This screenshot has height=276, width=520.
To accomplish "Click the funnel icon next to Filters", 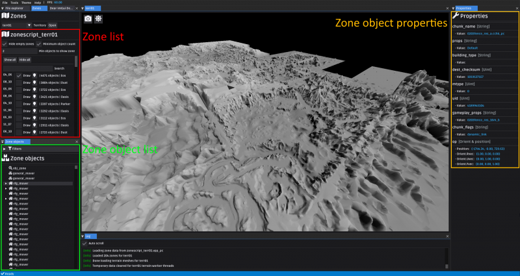I will [x=11, y=149].
